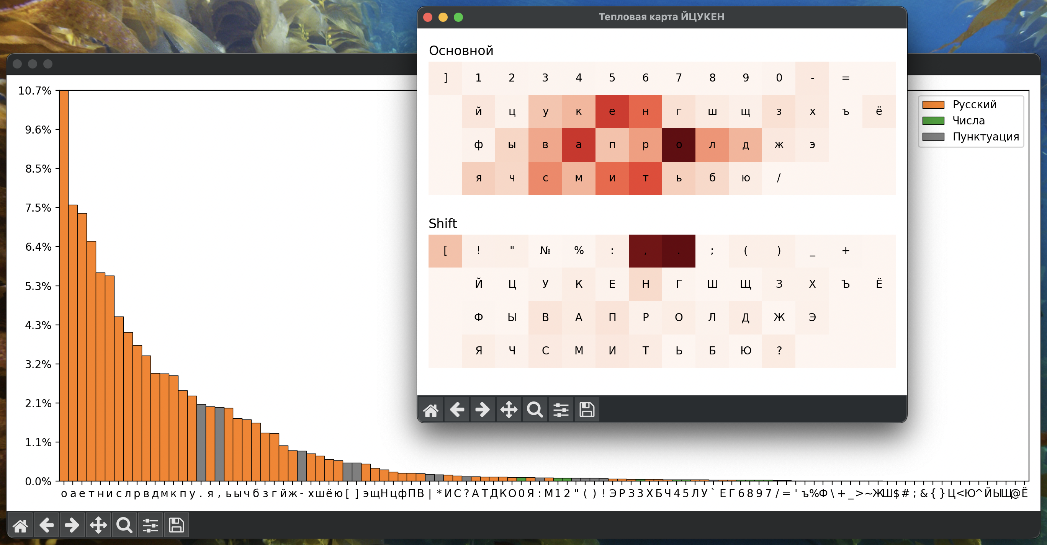Click Save figure icon in heatmap window

587,410
